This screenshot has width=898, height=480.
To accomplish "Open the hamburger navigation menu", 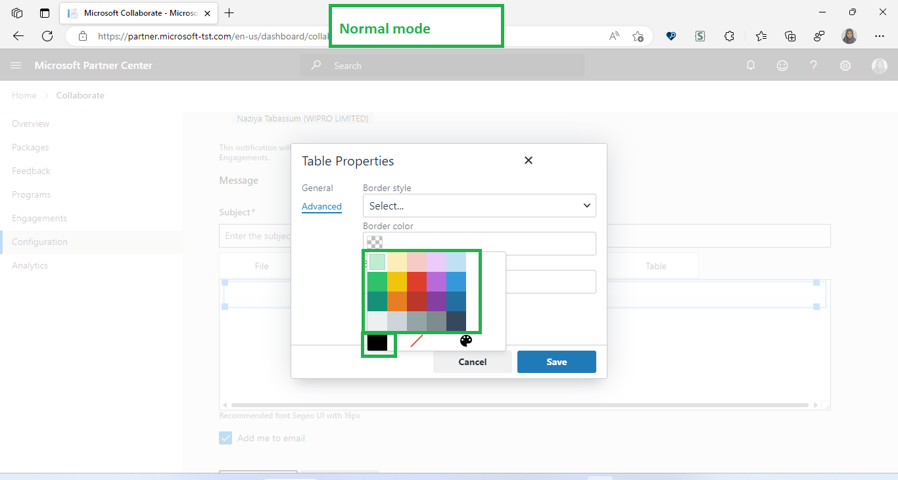I will click(16, 65).
